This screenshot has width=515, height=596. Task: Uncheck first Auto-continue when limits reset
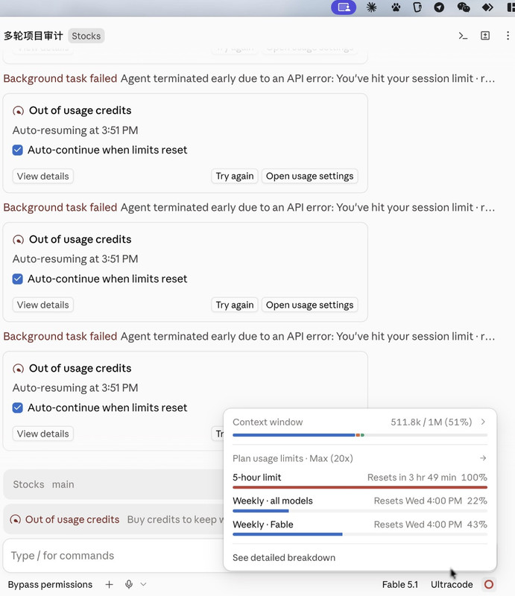tap(17, 150)
